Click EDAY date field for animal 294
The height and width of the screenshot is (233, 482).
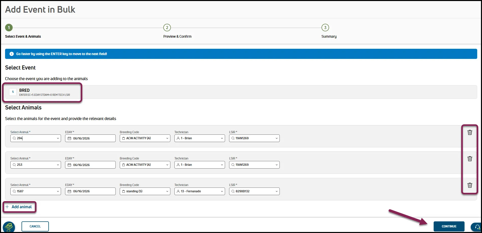[90, 138]
